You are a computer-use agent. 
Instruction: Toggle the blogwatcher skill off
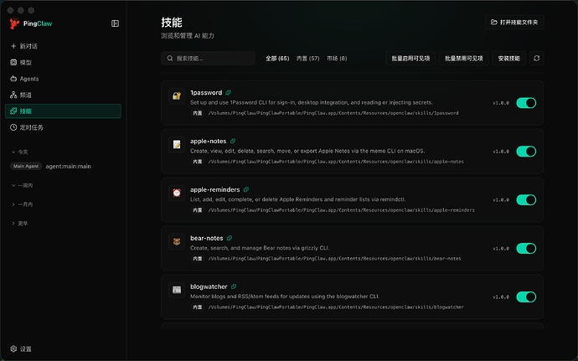[x=526, y=297]
